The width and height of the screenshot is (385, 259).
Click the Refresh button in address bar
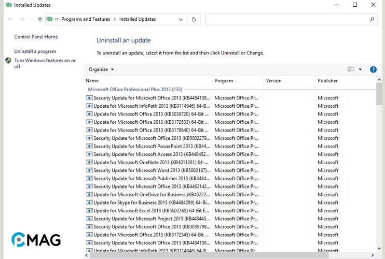(194, 19)
